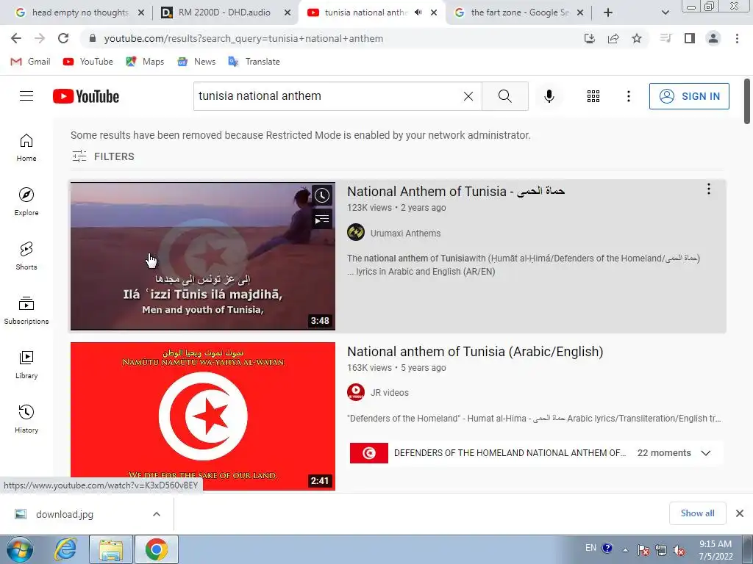753x564 pixels.
Task: Click the muted volume tray icon
Action: tap(679, 550)
